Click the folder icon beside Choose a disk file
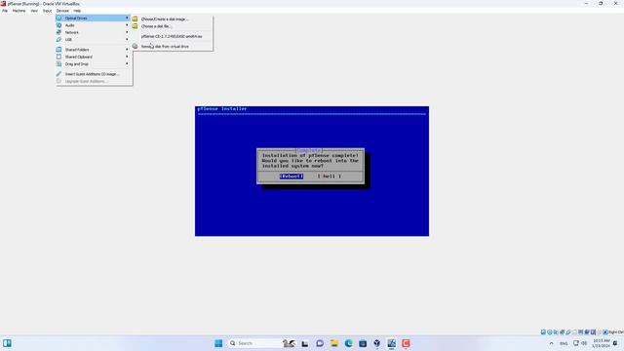This screenshot has height=351, width=624. point(135,26)
